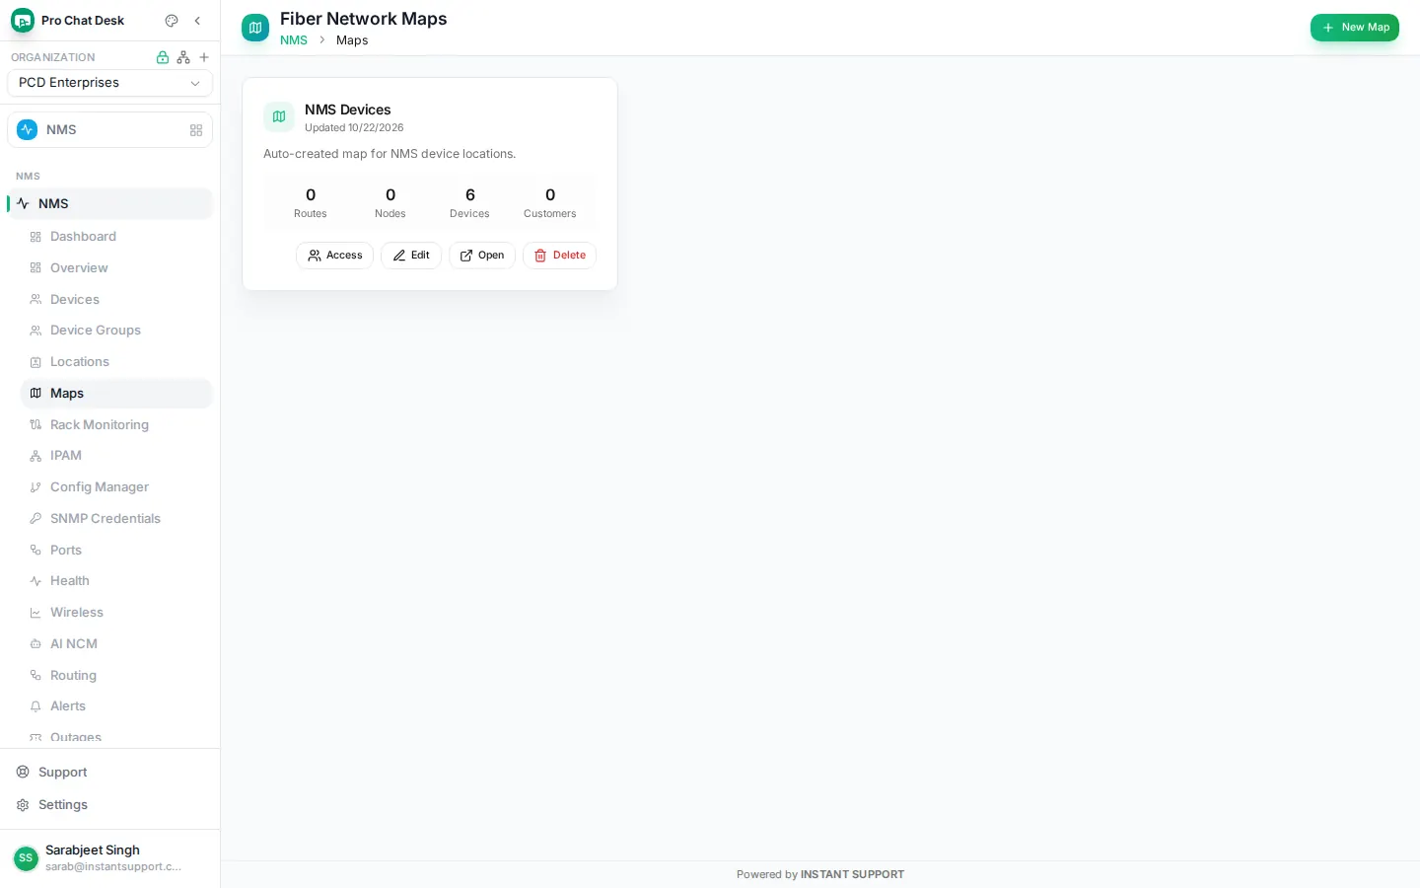Click the lock icon next to Organization
This screenshot has width=1420, height=888.
pos(163,57)
